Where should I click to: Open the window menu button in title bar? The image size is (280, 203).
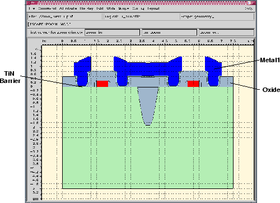[x=29, y=3]
